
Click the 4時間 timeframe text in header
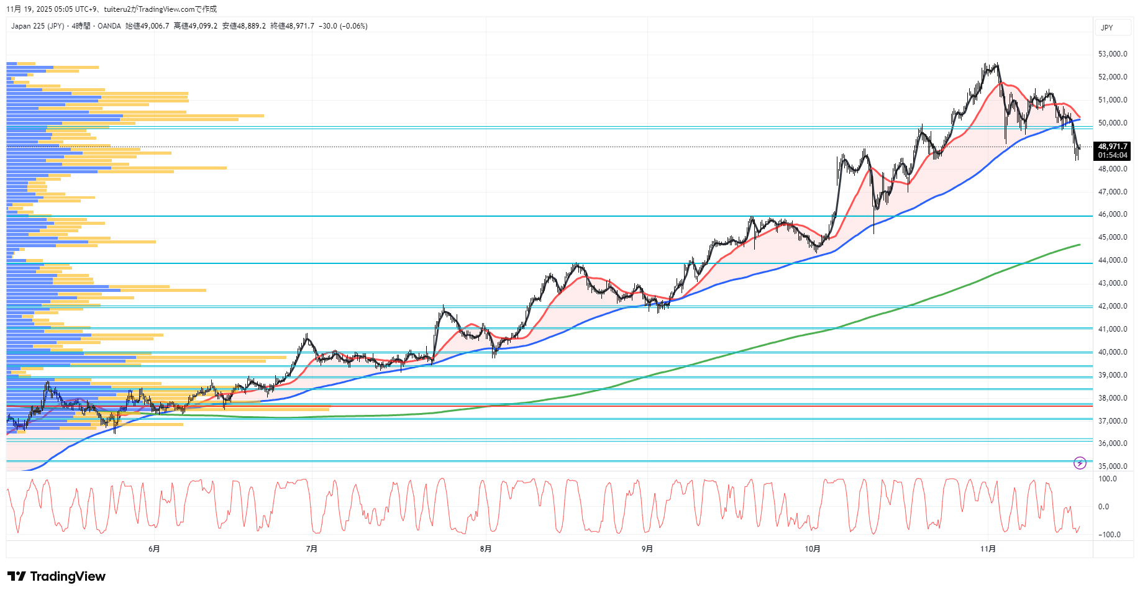point(81,26)
